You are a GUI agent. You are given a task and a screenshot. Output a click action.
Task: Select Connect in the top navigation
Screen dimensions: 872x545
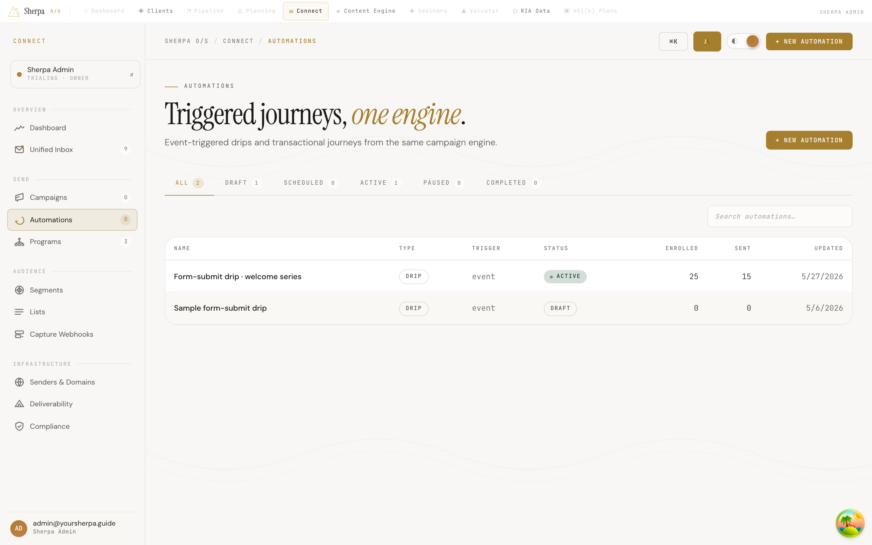coord(306,11)
